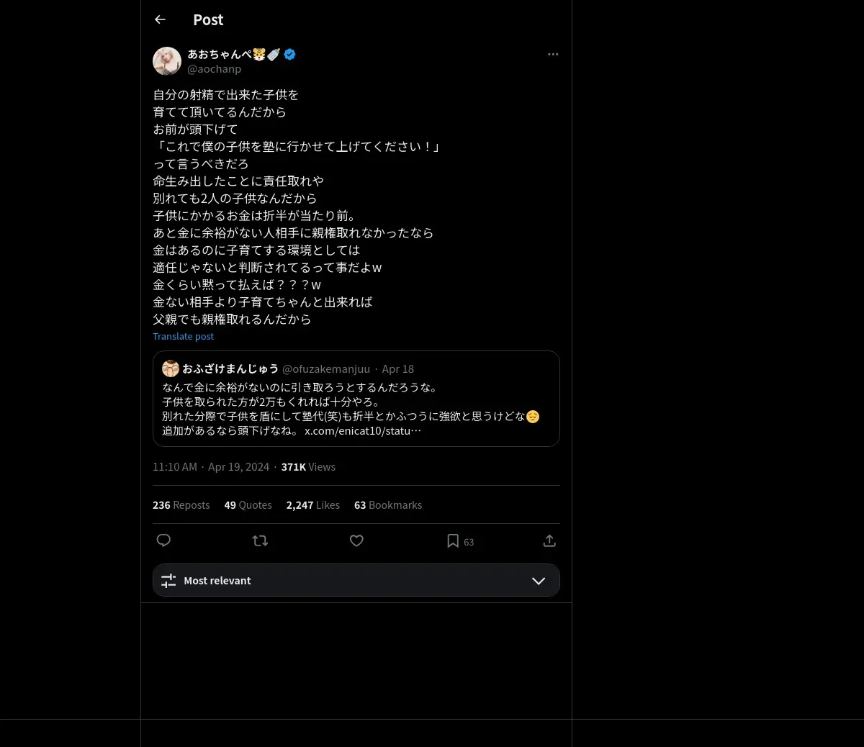Open the three-dot more options menu
The image size is (864, 747).
click(553, 54)
